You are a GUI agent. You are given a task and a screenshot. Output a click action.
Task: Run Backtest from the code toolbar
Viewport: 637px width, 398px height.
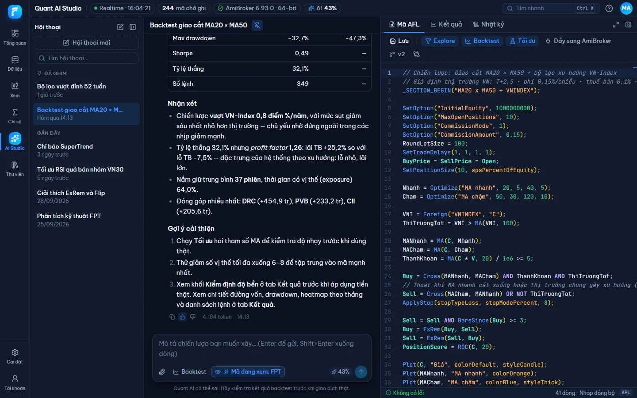tap(482, 41)
